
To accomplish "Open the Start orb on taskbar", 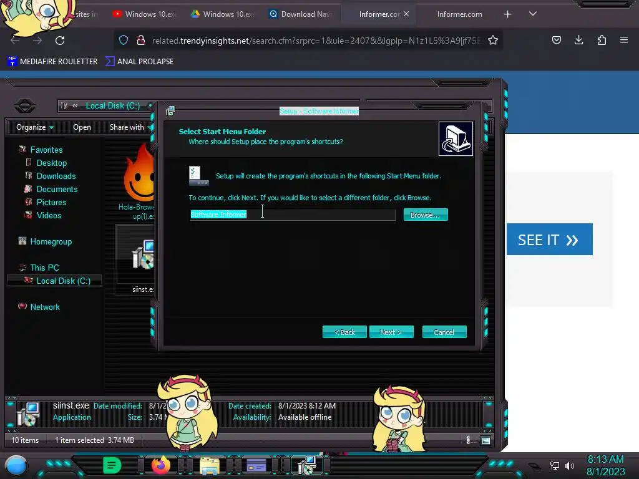I will [x=16, y=465].
